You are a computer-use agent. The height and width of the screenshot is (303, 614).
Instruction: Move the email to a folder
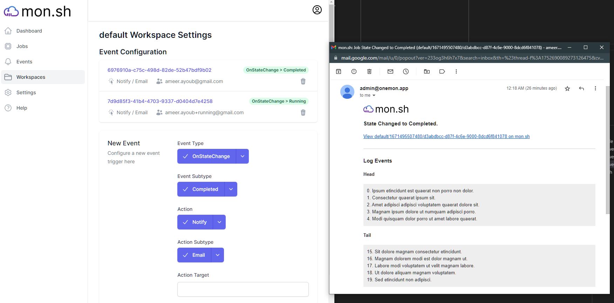click(x=427, y=71)
